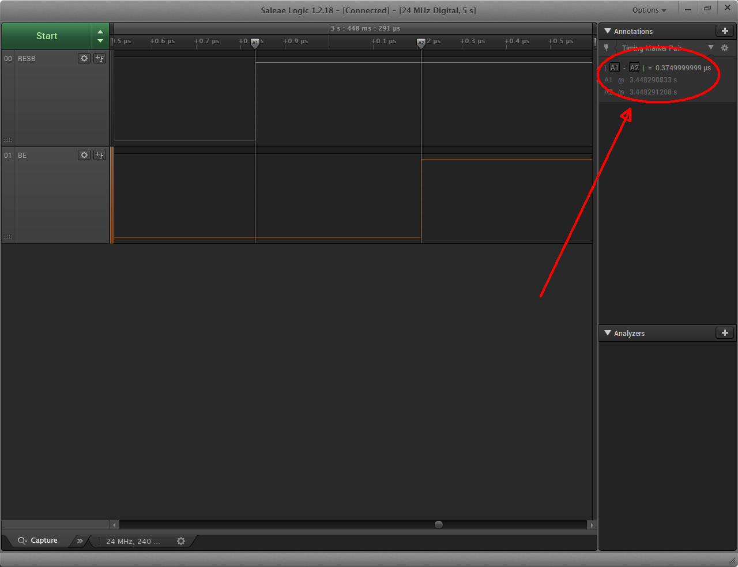Open the Timing Marker Pair dropdown arrow
This screenshot has width=738, height=567.
point(711,48)
